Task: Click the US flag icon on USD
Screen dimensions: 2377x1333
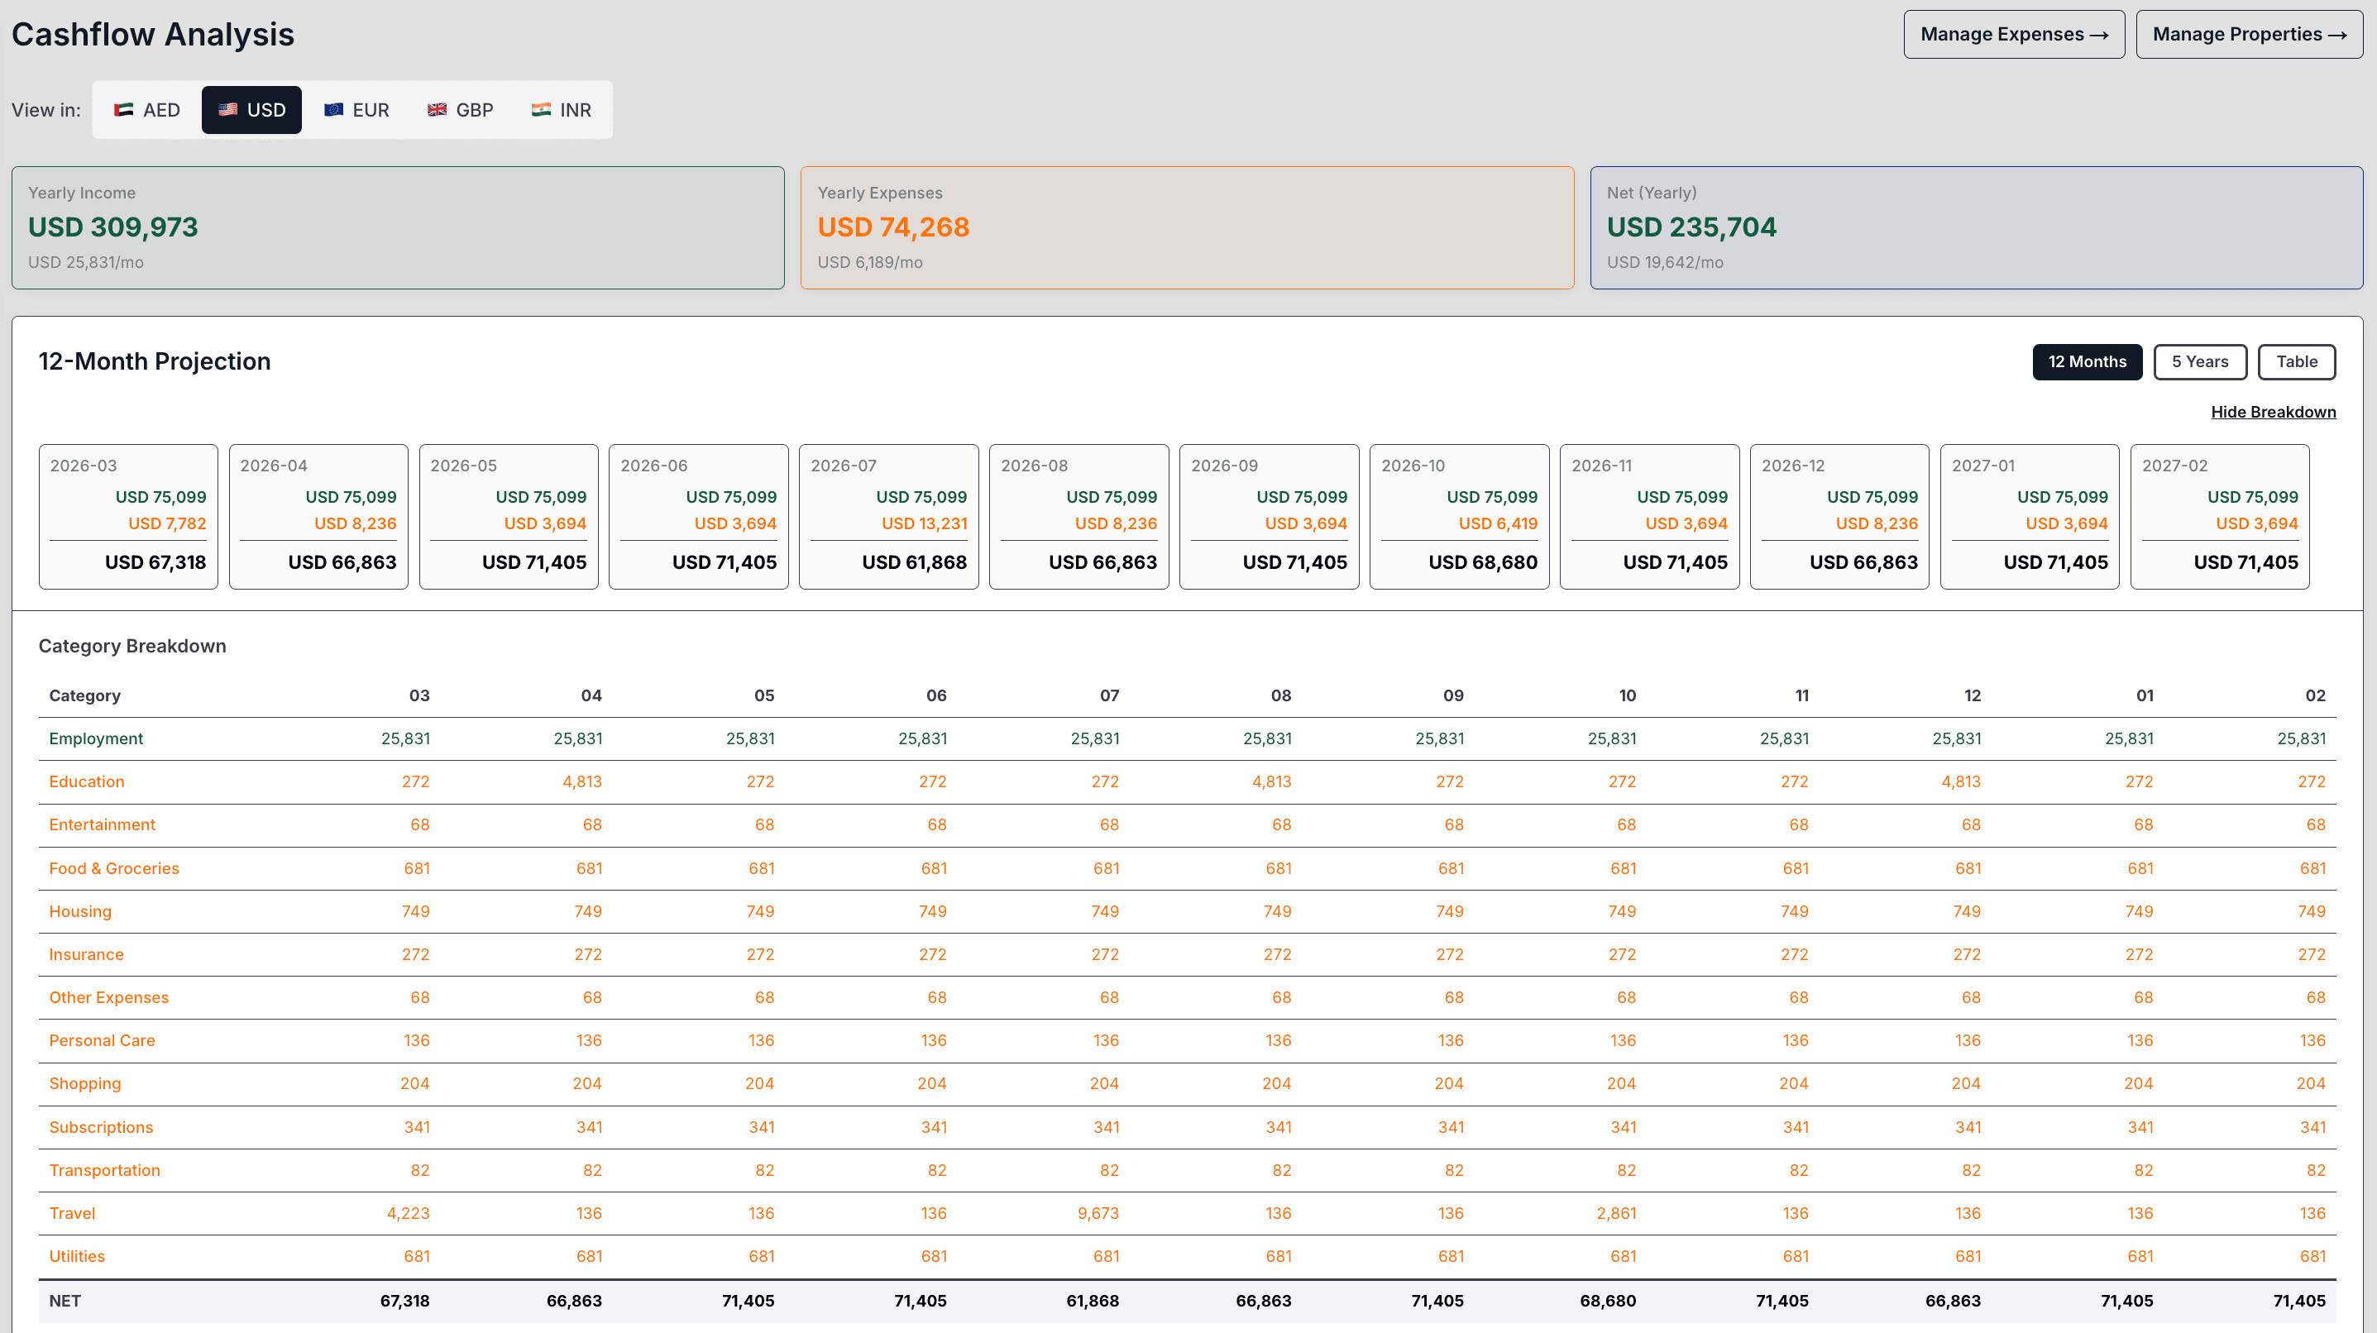Action: point(228,110)
